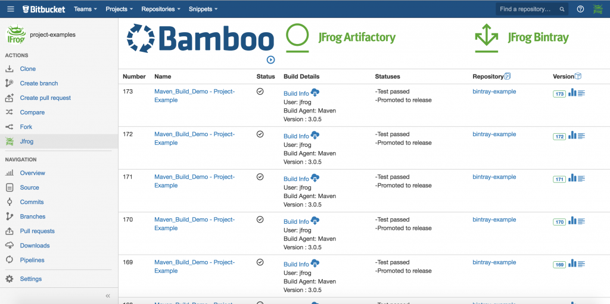Image resolution: width=610 pixels, height=304 pixels.
Task: Open bintray-example repository link for build 173
Action: (x=494, y=92)
